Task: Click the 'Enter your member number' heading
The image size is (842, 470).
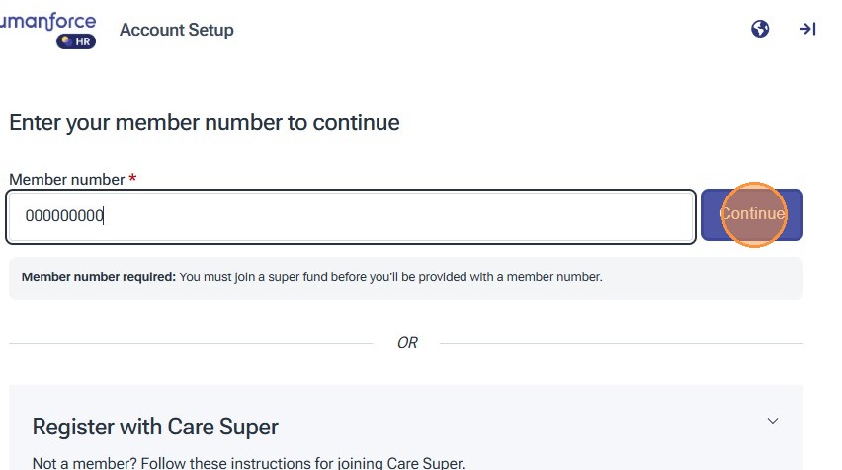Action: [205, 123]
